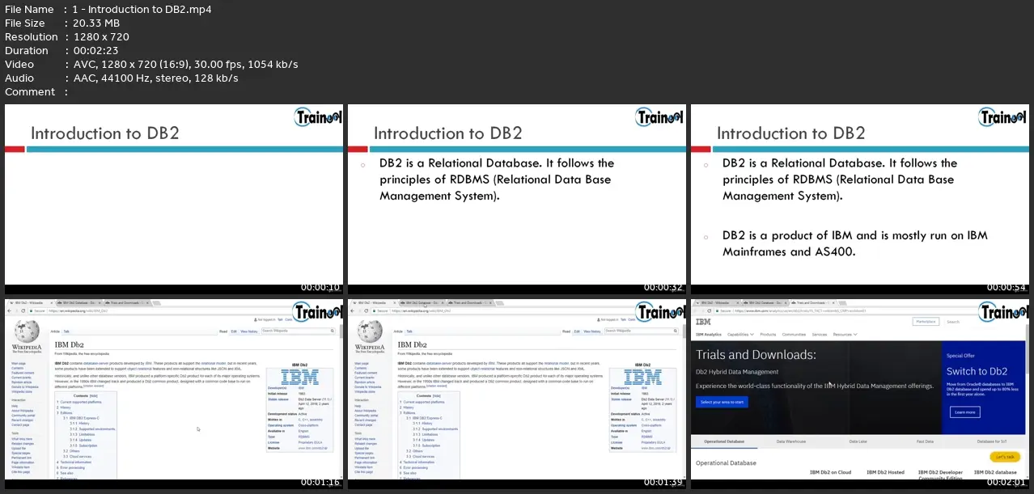Viewport: 1034px width, 494px height.
Task: Click the Video line starting with 'AVC, 1280 x 720'
Action: [x=187, y=65]
